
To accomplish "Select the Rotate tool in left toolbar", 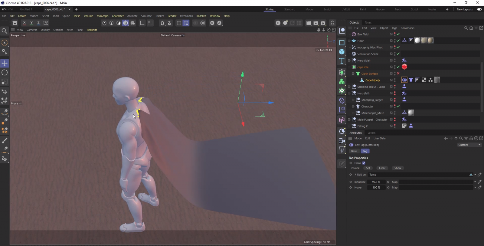I will [x=5, y=73].
